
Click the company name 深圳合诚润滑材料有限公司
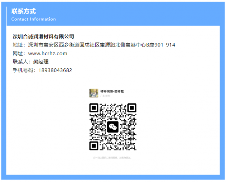[44, 37]
